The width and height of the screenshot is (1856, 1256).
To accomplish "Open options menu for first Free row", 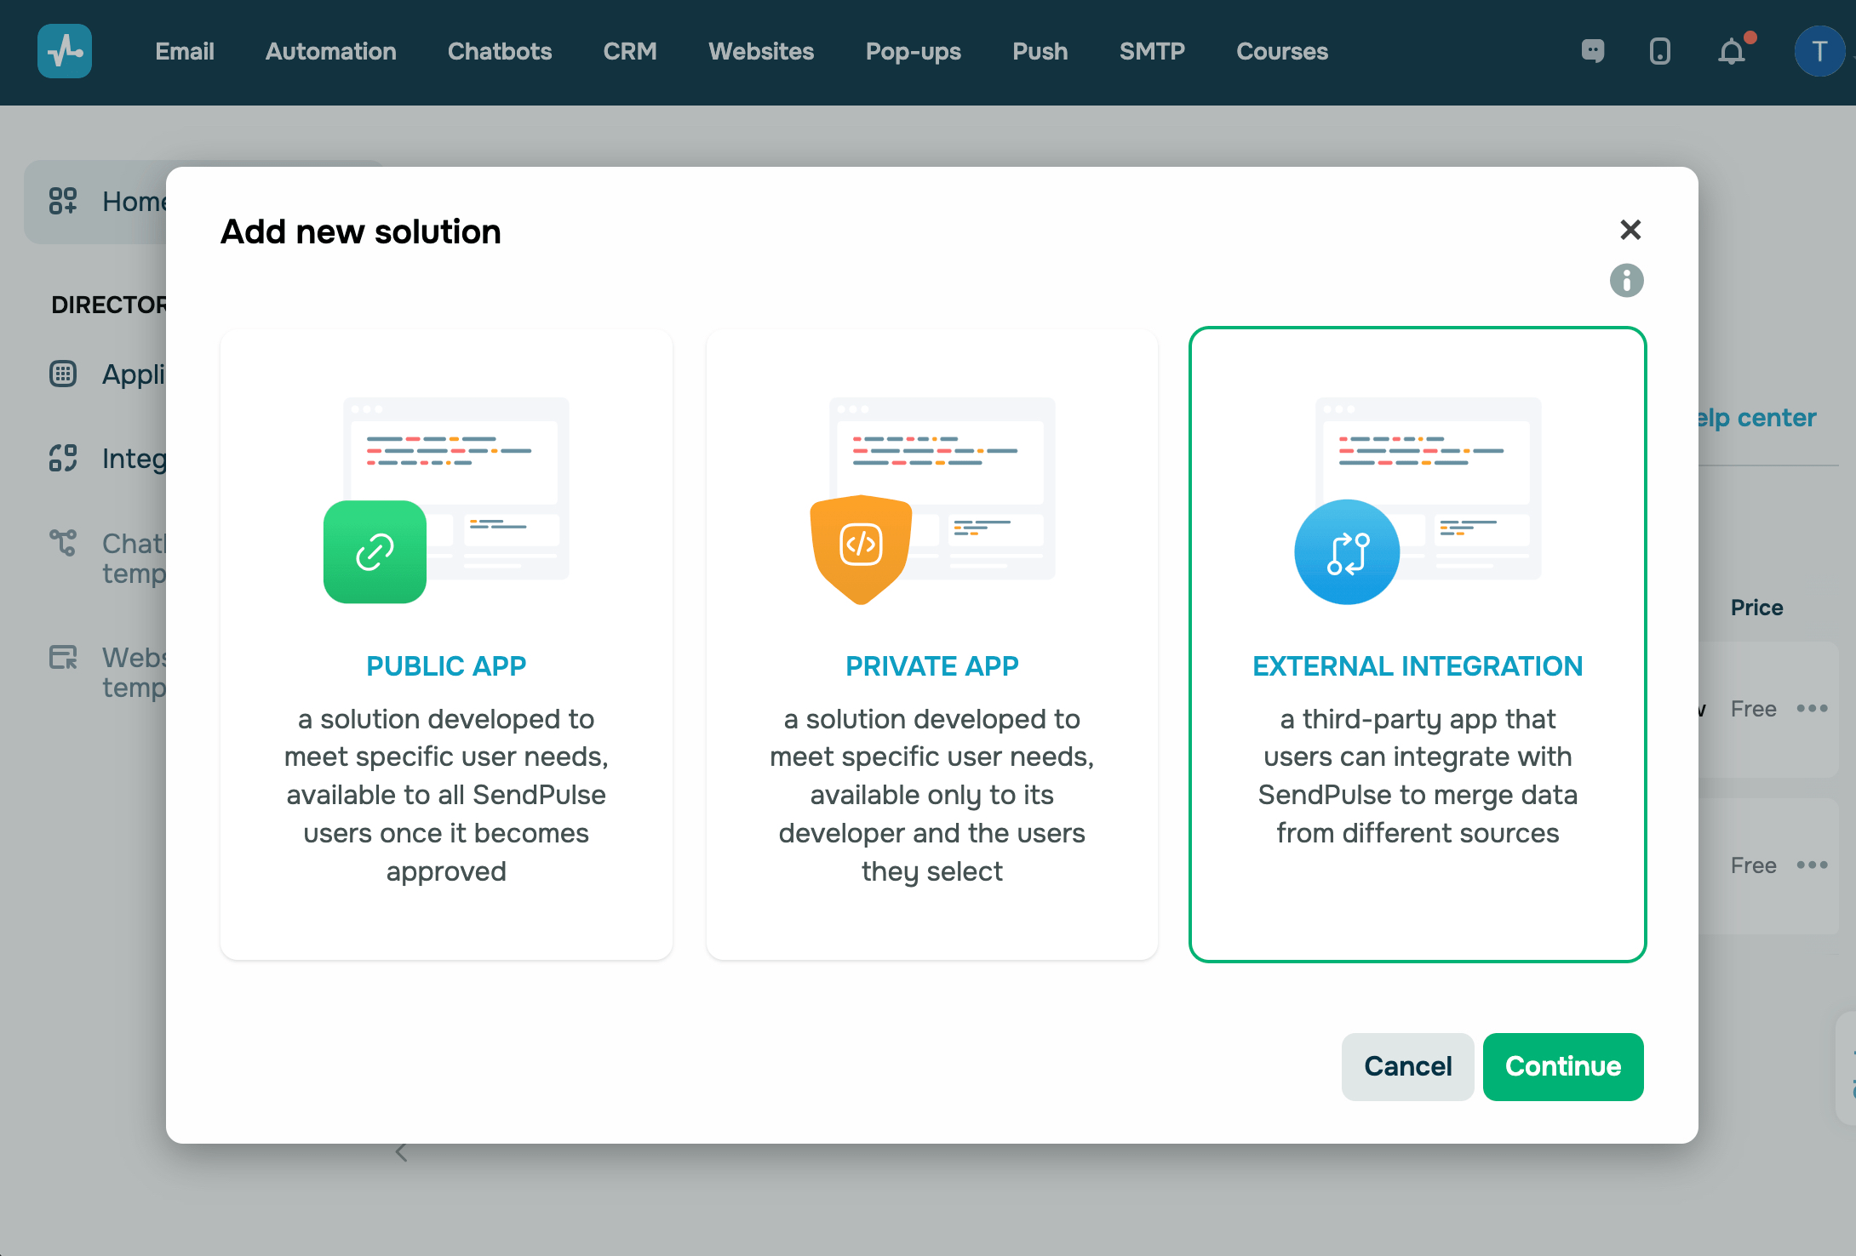I will [x=1812, y=708].
